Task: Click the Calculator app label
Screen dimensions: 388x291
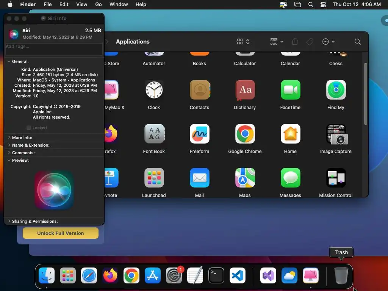Action: point(245,64)
